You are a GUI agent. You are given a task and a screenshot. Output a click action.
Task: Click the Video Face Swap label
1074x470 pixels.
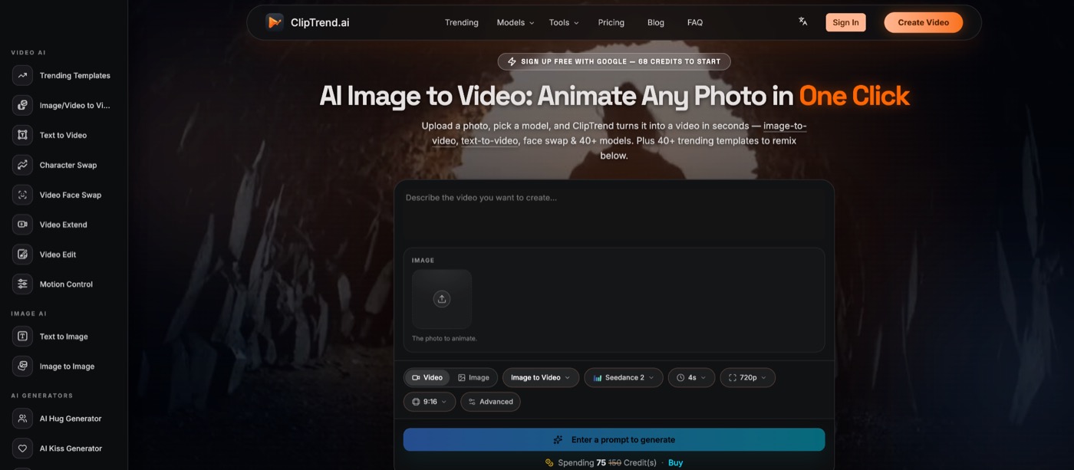pyautogui.click(x=71, y=196)
